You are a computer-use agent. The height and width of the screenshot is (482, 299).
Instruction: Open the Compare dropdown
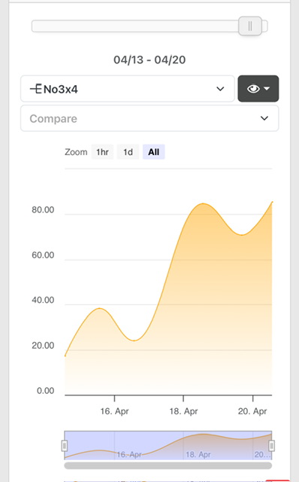tap(149, 118)
